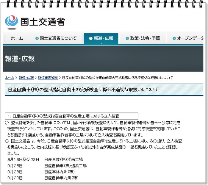Click the date 9月18日及び22日

tap(23, 159)
